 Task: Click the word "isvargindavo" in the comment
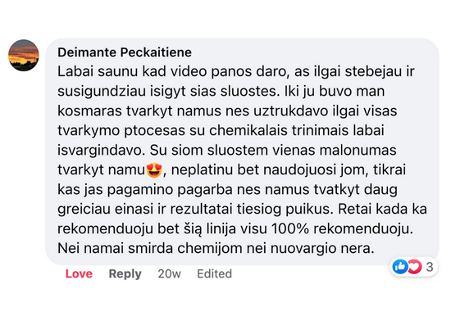click(x=101, y=151)
